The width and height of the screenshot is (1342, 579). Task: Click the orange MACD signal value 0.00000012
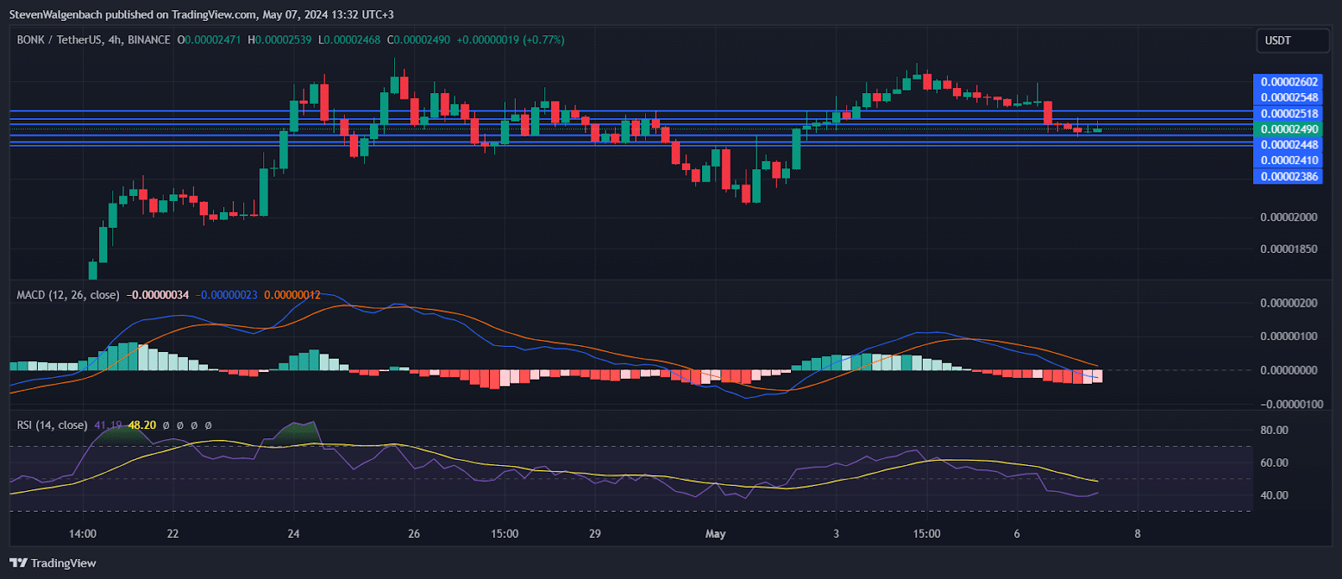292,295
